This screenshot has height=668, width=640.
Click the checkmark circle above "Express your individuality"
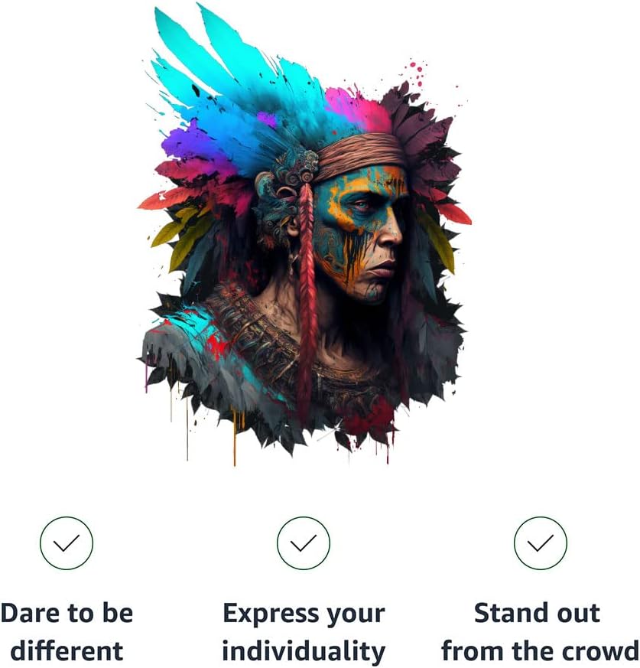(x=304, y=543)
